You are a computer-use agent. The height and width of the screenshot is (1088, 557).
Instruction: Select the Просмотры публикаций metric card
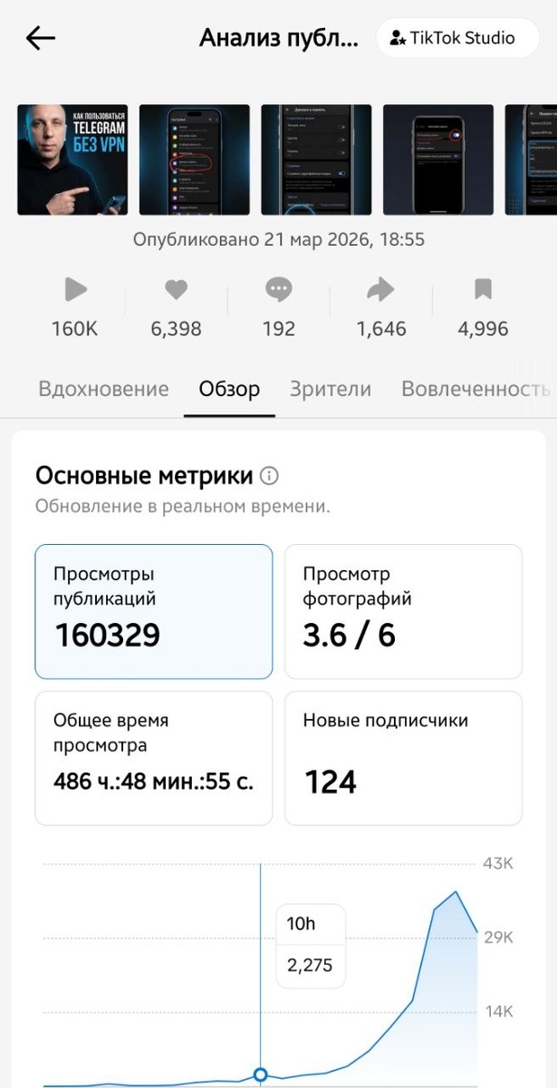click(153, 611)
